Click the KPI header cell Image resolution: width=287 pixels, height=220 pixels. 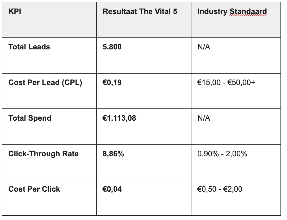tap(49, 20)
